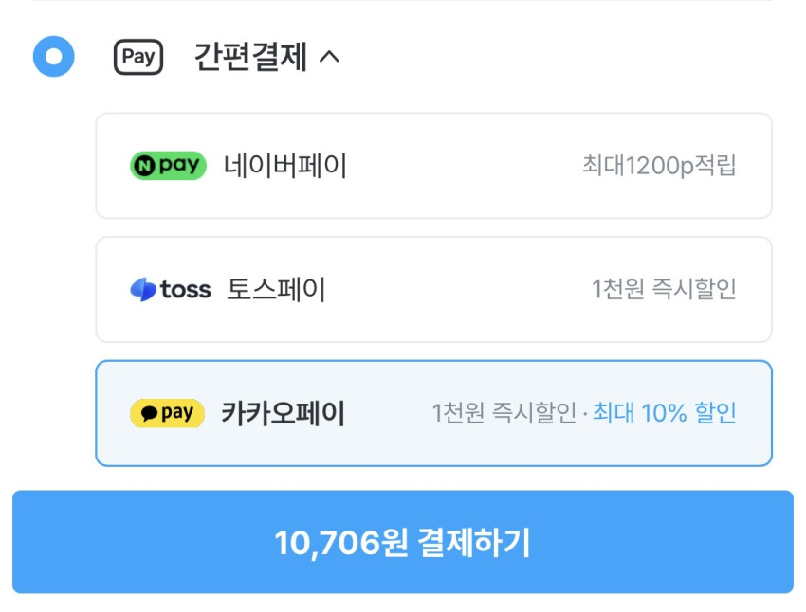Click the 최대1200p적립 benefit text
The height and width of the screenshot is (612, 806).
659,166
